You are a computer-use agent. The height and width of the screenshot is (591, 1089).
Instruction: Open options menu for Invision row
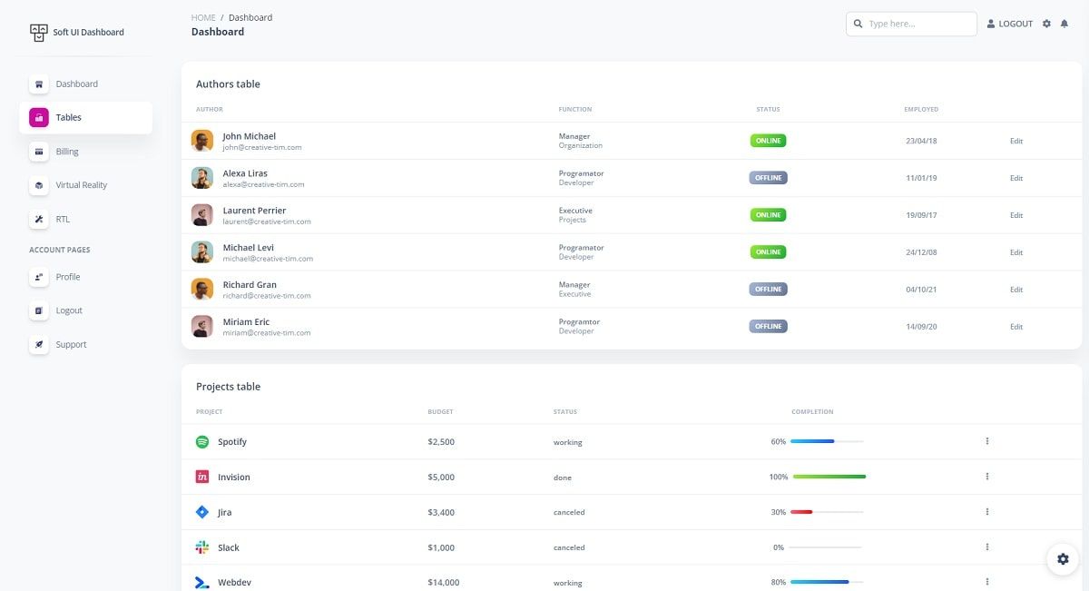click(x=986, y=477)
